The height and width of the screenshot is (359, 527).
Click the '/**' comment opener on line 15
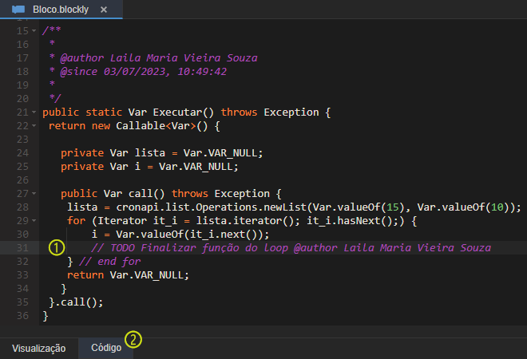coord(51,30)
